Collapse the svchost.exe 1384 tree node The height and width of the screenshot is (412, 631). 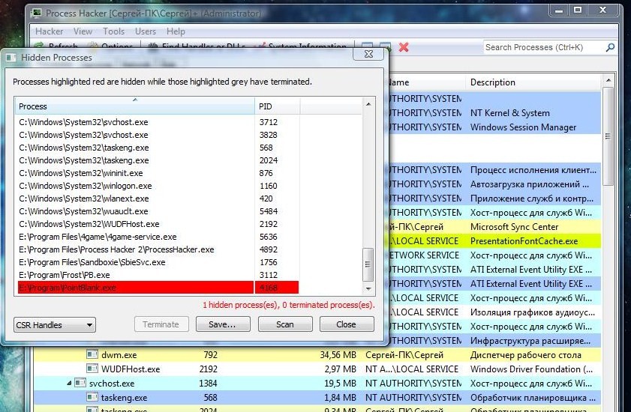69,384
